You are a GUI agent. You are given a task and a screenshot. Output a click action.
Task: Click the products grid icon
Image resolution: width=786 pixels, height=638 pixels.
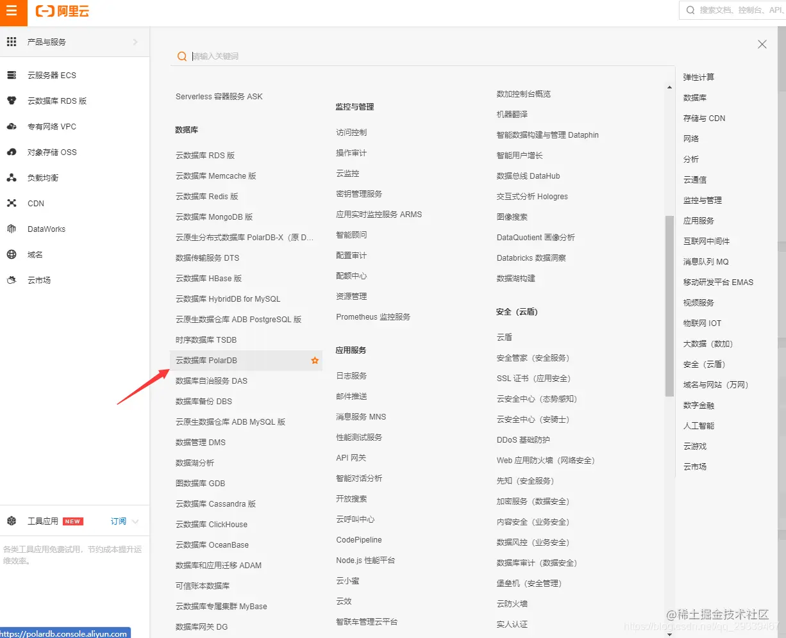[x=12, y=42]
